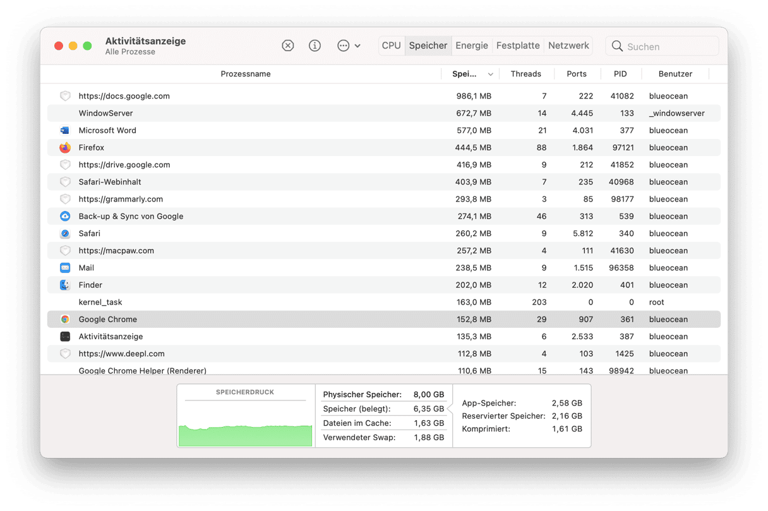Click the root user entry
Viewport: 768px width, 511px height.
tap(657, 302)
